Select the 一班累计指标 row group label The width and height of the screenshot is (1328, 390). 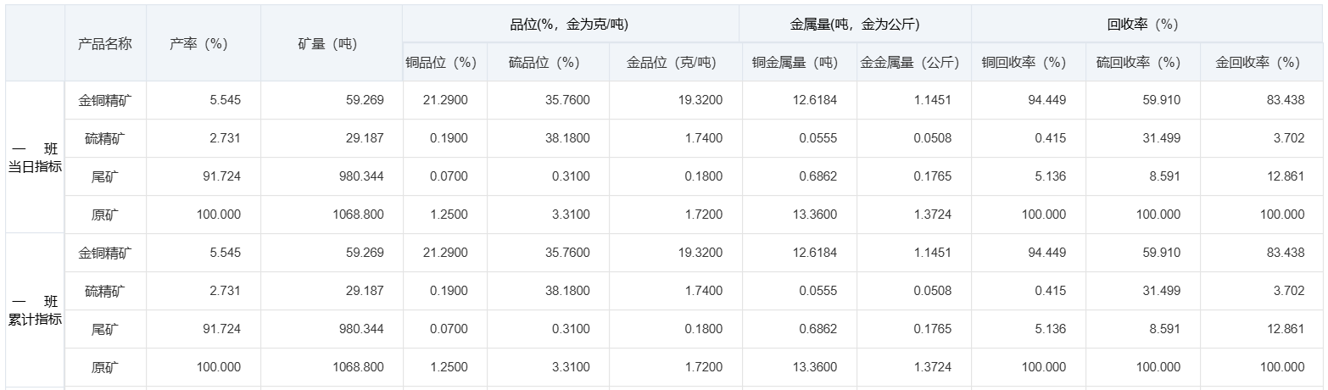coord(36,310)
